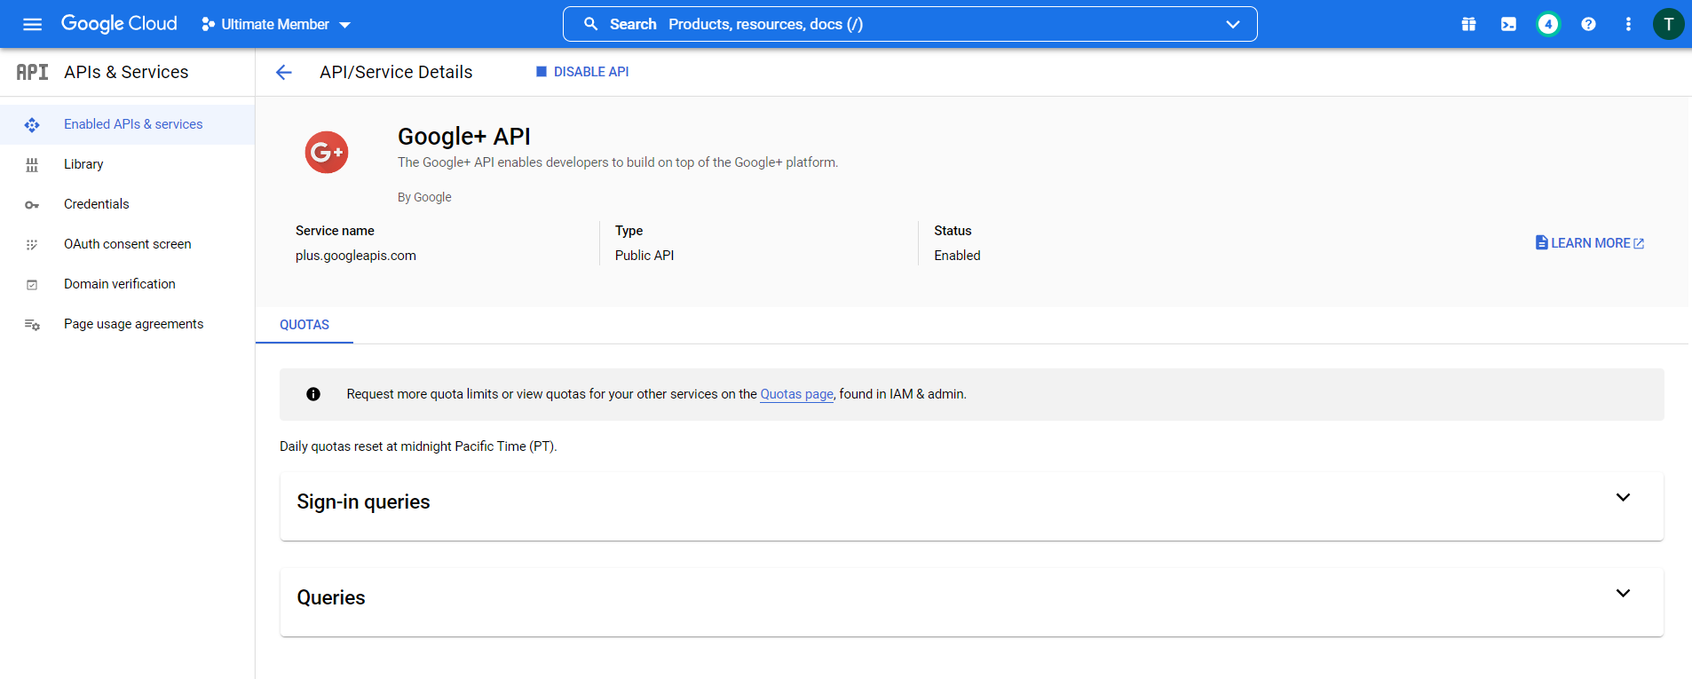Click the search magnifier icon

click(590, 24)
